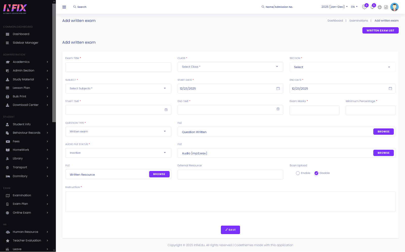Select the Enable scan upload option

click(298, 173)
